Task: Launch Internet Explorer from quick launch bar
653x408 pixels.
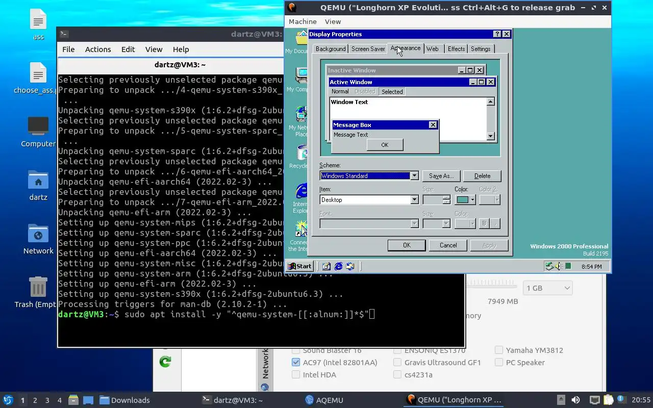Action: point(338,266)
